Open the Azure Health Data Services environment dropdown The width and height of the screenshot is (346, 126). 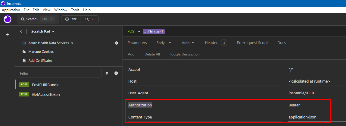click(51, 43)
